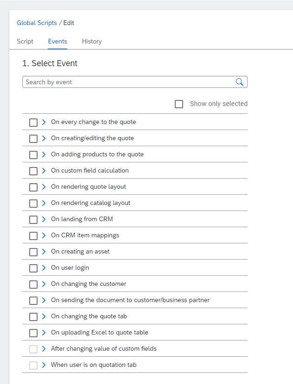This screenshot has height=384, width=293.
Task: Click 'On changing the quote tab' label
Action: tap(89, 316)
